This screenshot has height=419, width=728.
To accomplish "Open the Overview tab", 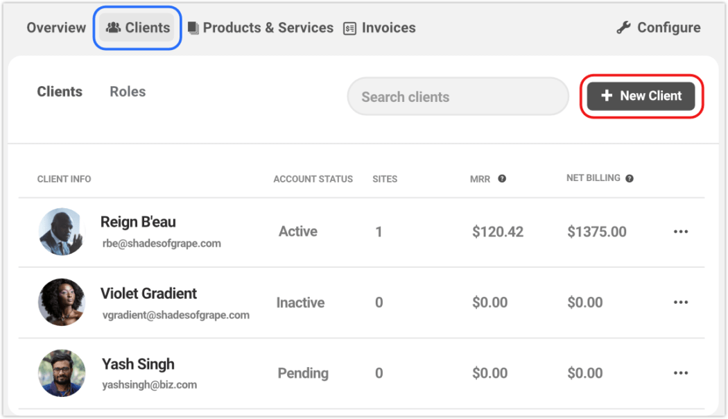I will 56,28.
